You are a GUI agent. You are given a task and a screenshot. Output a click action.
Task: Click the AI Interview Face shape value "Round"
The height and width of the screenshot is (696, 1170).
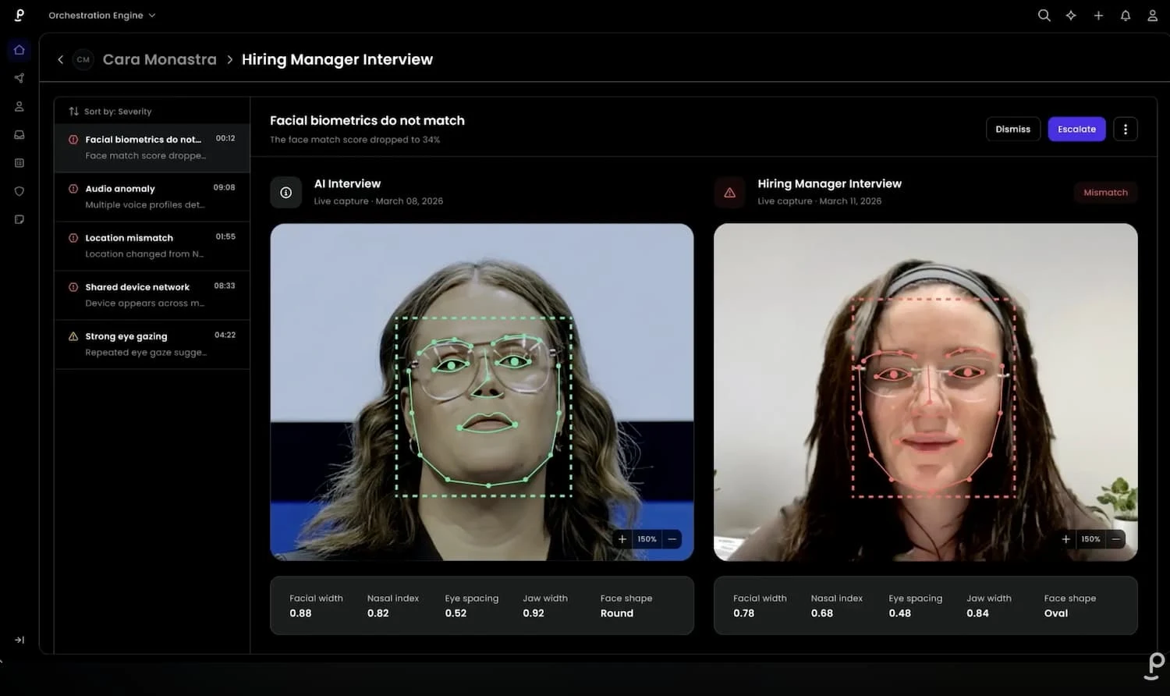pyautogui.click(x=617, y=613)
